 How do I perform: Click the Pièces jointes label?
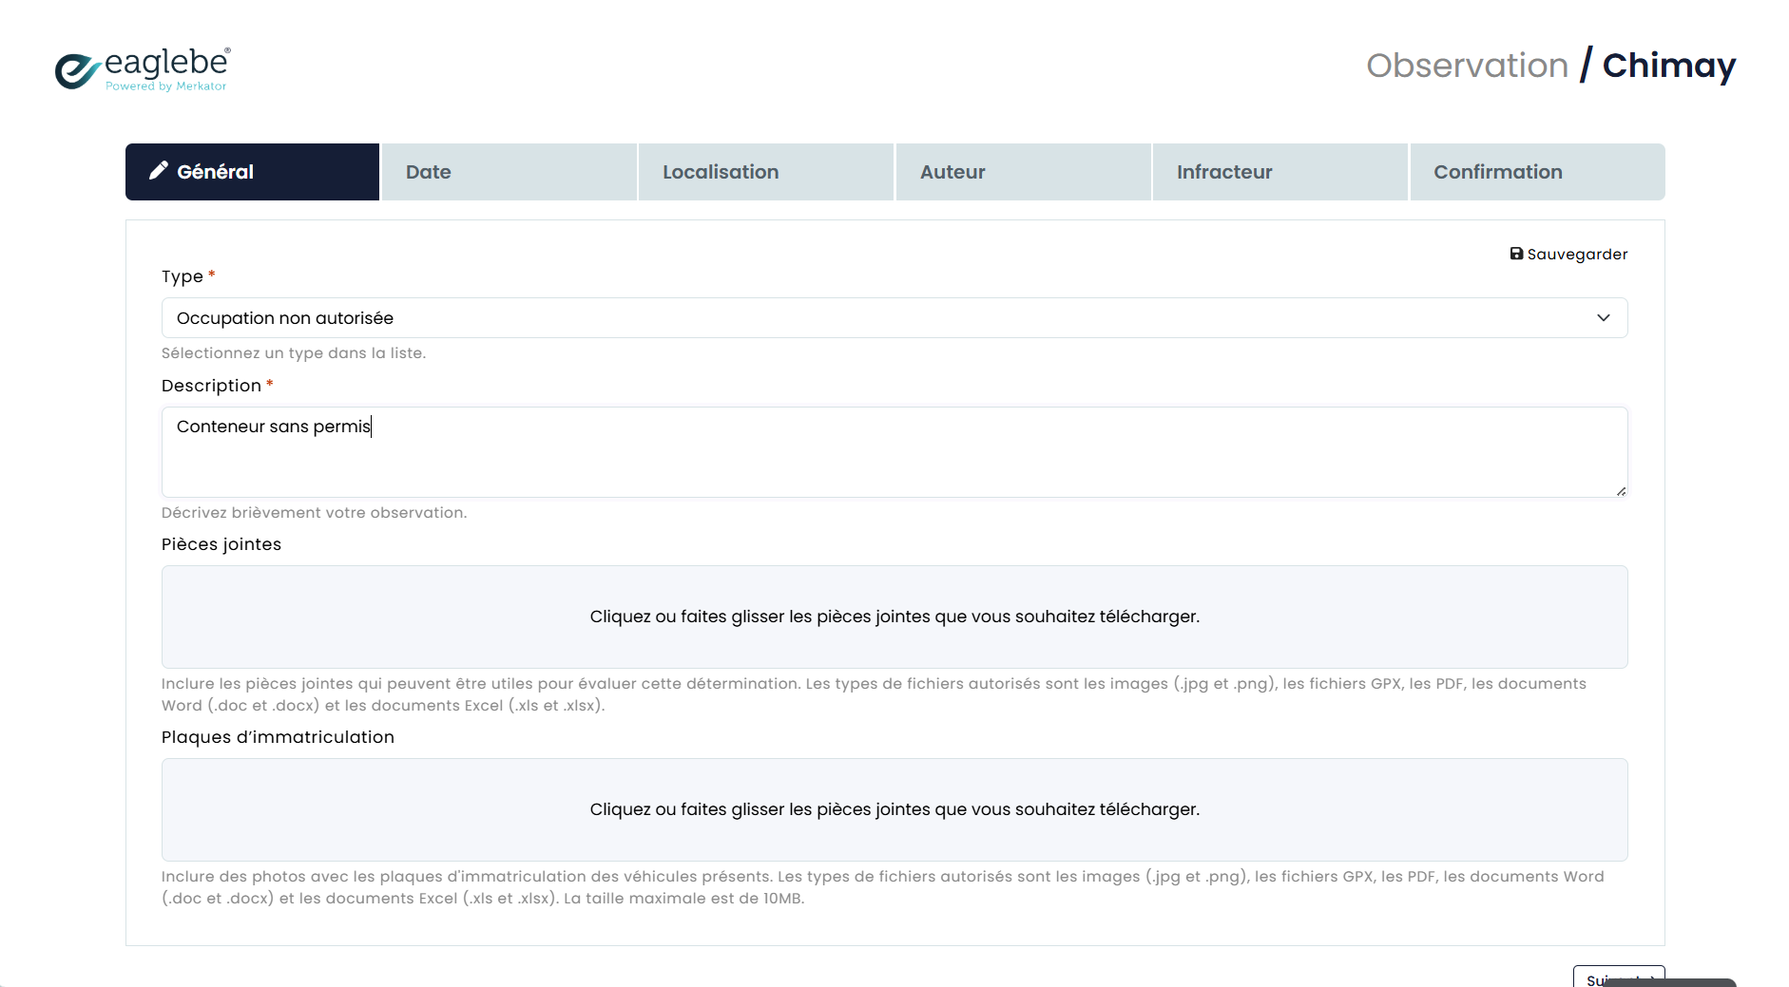click(221, 544)
